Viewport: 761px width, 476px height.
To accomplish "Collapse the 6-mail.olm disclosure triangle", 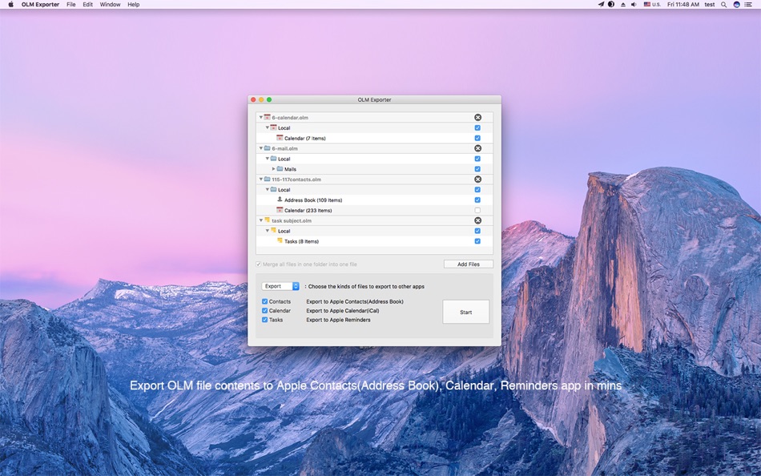I will click(260, 148).
